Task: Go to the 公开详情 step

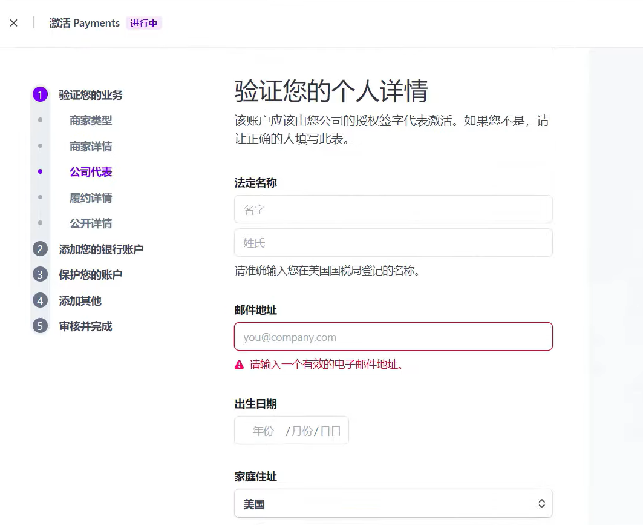Action: tap(91, 223)
